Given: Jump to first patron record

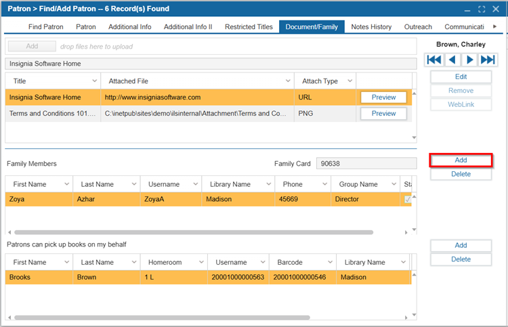Looking at the screenshot, I should [434, 60].
